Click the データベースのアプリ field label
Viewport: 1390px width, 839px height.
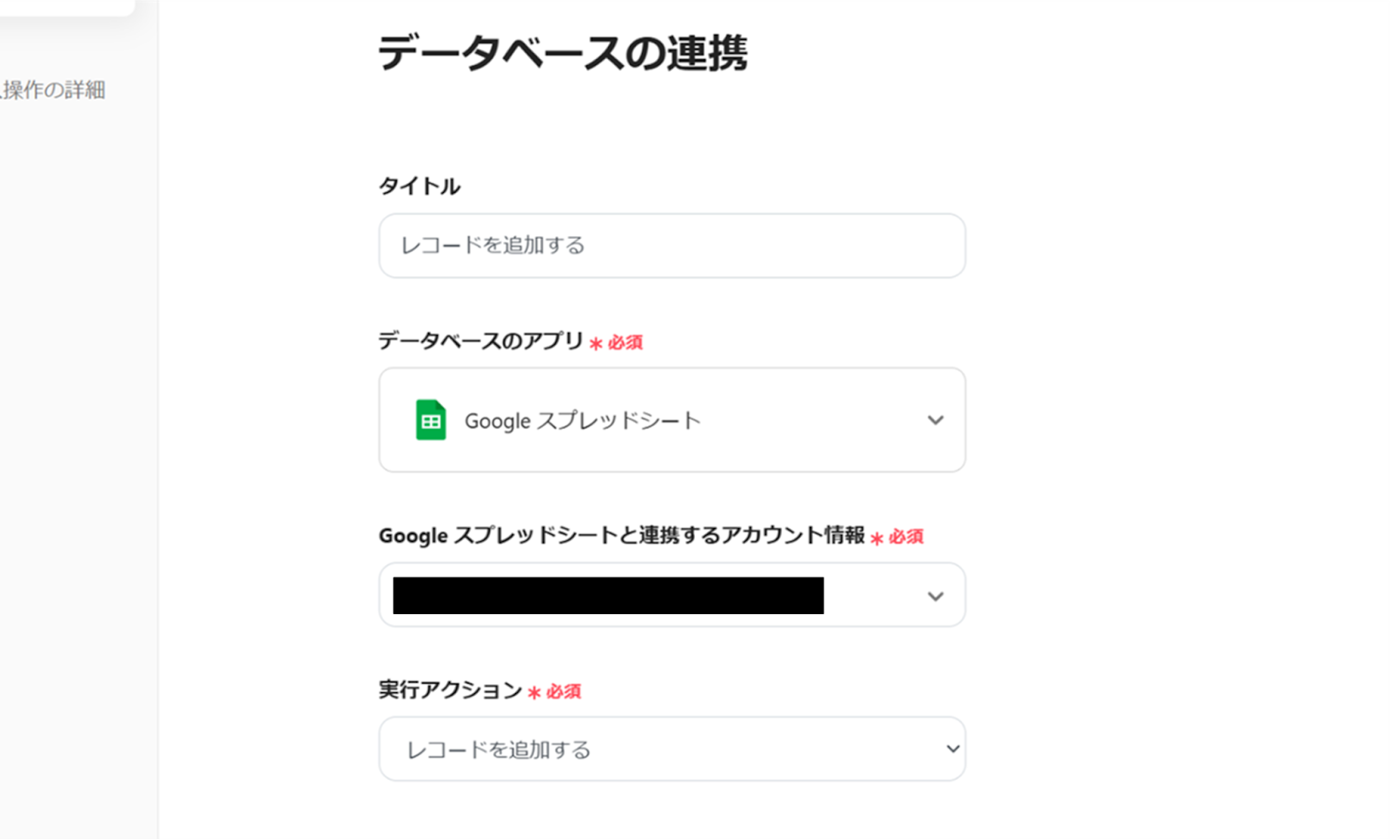[x=480, y=341]
